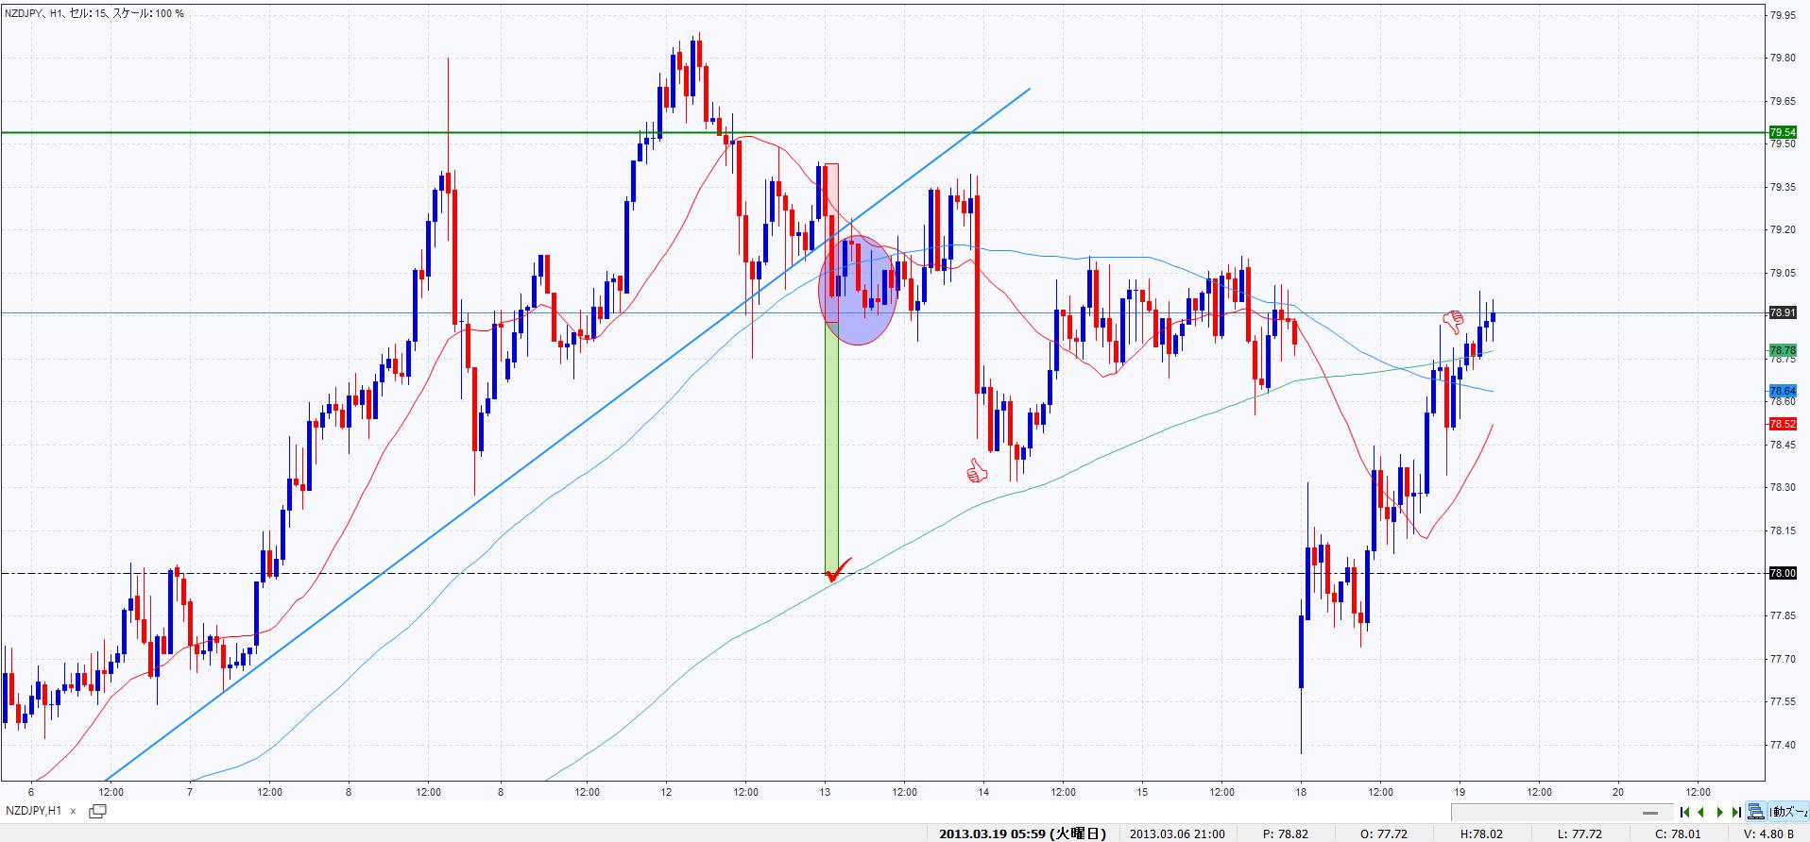Image resolution: width=1810 pixels, height=842 pixels.
Task: Click the horizontal chart scrollbar thumb
Action: point(1649,812)
